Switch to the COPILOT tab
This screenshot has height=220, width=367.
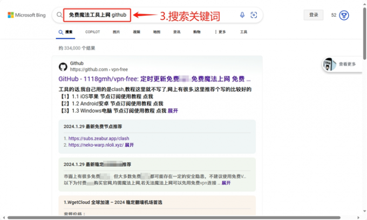pyautogui.click(x=92, y=32)
